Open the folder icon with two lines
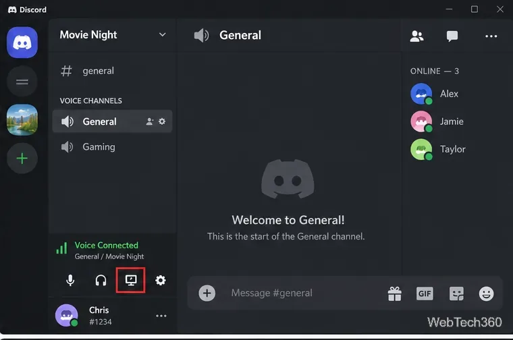This screenshot has height=340, width=513. 22,82
